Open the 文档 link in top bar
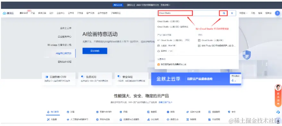The width and height of the screenshot is (282, 126). coord(253,13)
